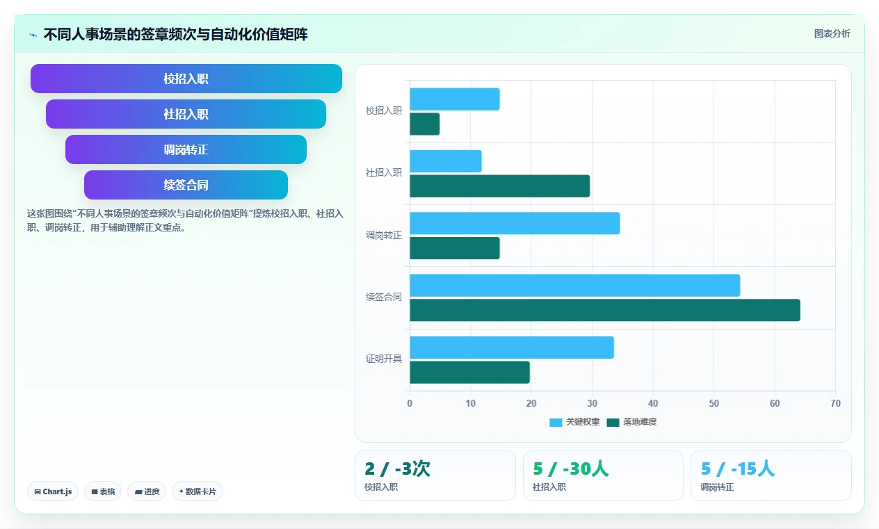Click the x-axis value 30
The image size is (879, 529).
pyautogui.click(x=592, y=403)
